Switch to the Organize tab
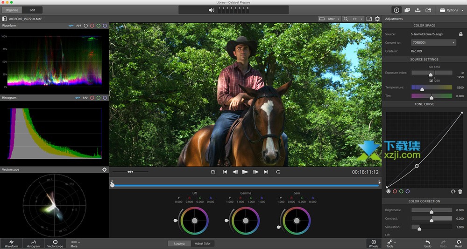This screenshot has height=249, width=467. [12, 10]
